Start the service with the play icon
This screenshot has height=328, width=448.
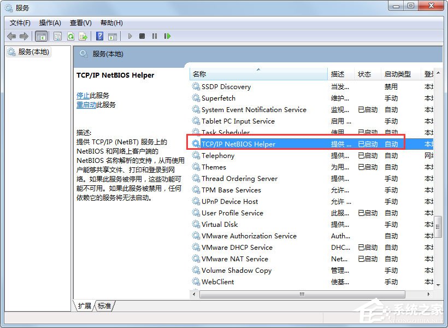pos(129,36)
